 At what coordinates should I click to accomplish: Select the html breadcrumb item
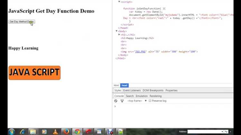(116, 85)
